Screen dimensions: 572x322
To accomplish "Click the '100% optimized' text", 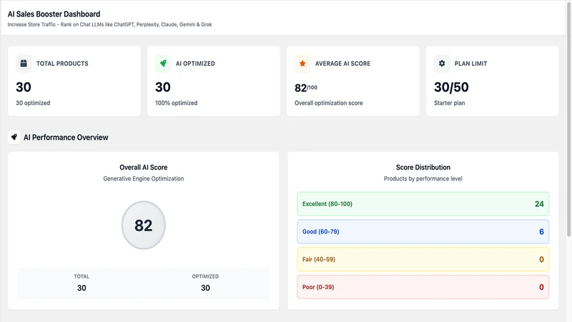I will 176,103.
